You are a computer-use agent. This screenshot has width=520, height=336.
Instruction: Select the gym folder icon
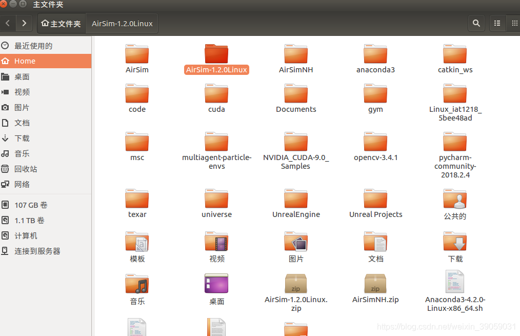375,93
